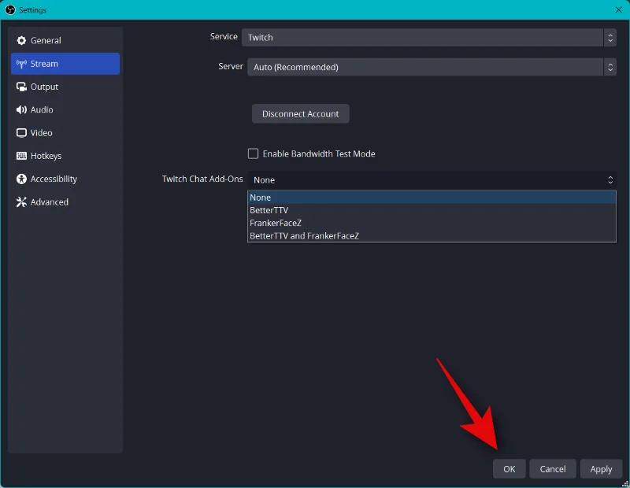Open the Server dropdown Auto (Recommended)
Viewport: 630px width, 488px height.
pos(432,67)
